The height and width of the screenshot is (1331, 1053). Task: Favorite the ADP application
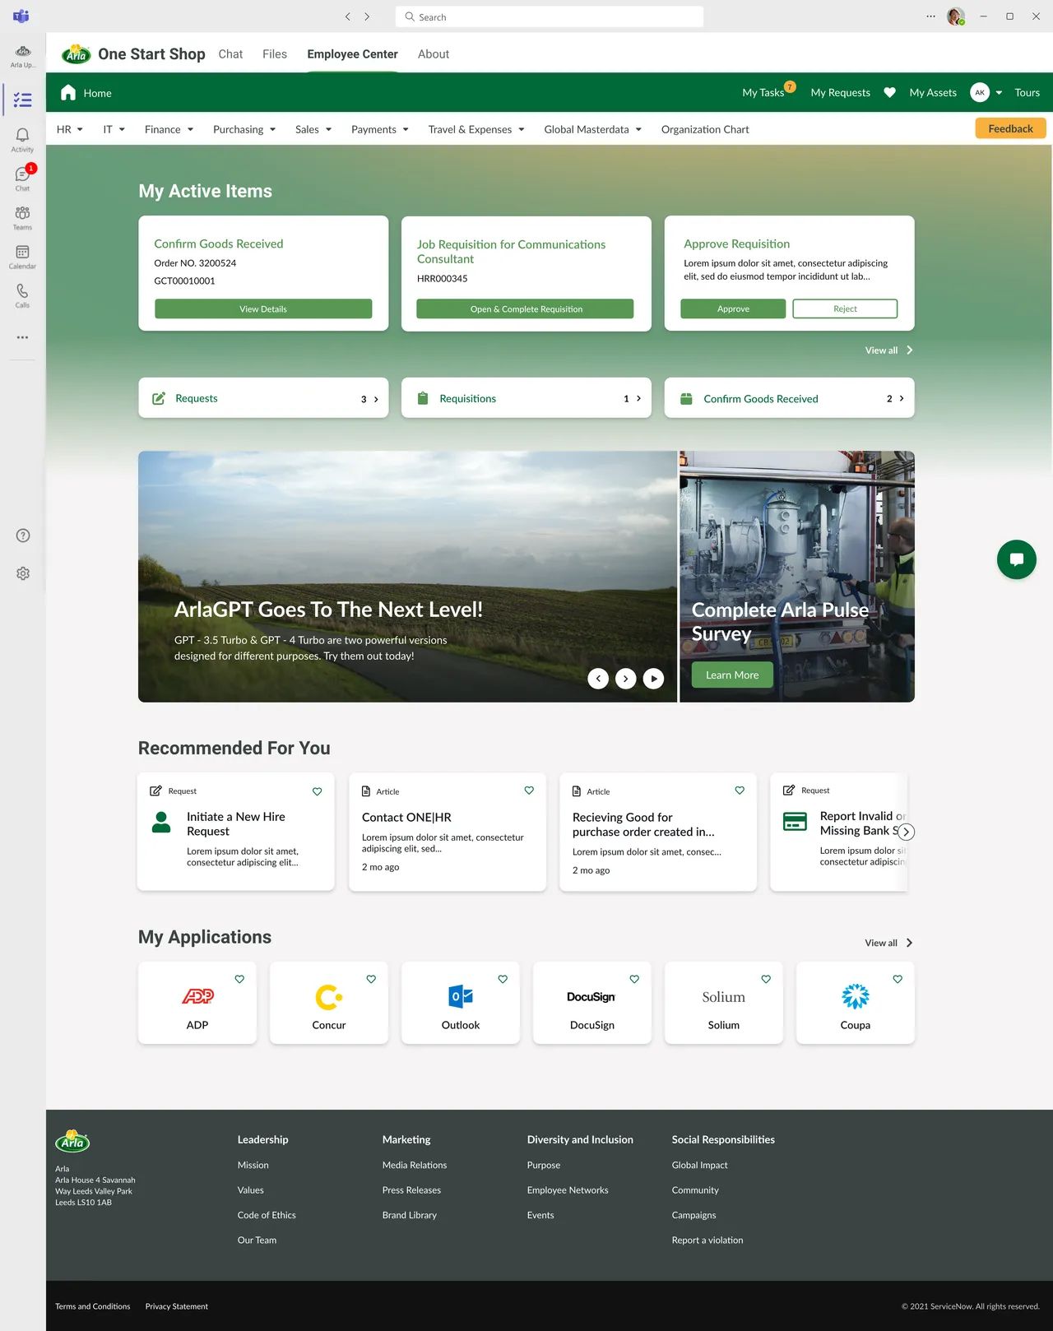click(x=239, y=979)
